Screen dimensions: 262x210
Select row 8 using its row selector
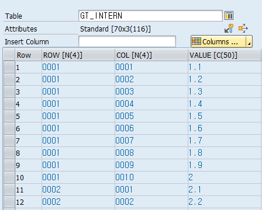click(x=9, y=153)
